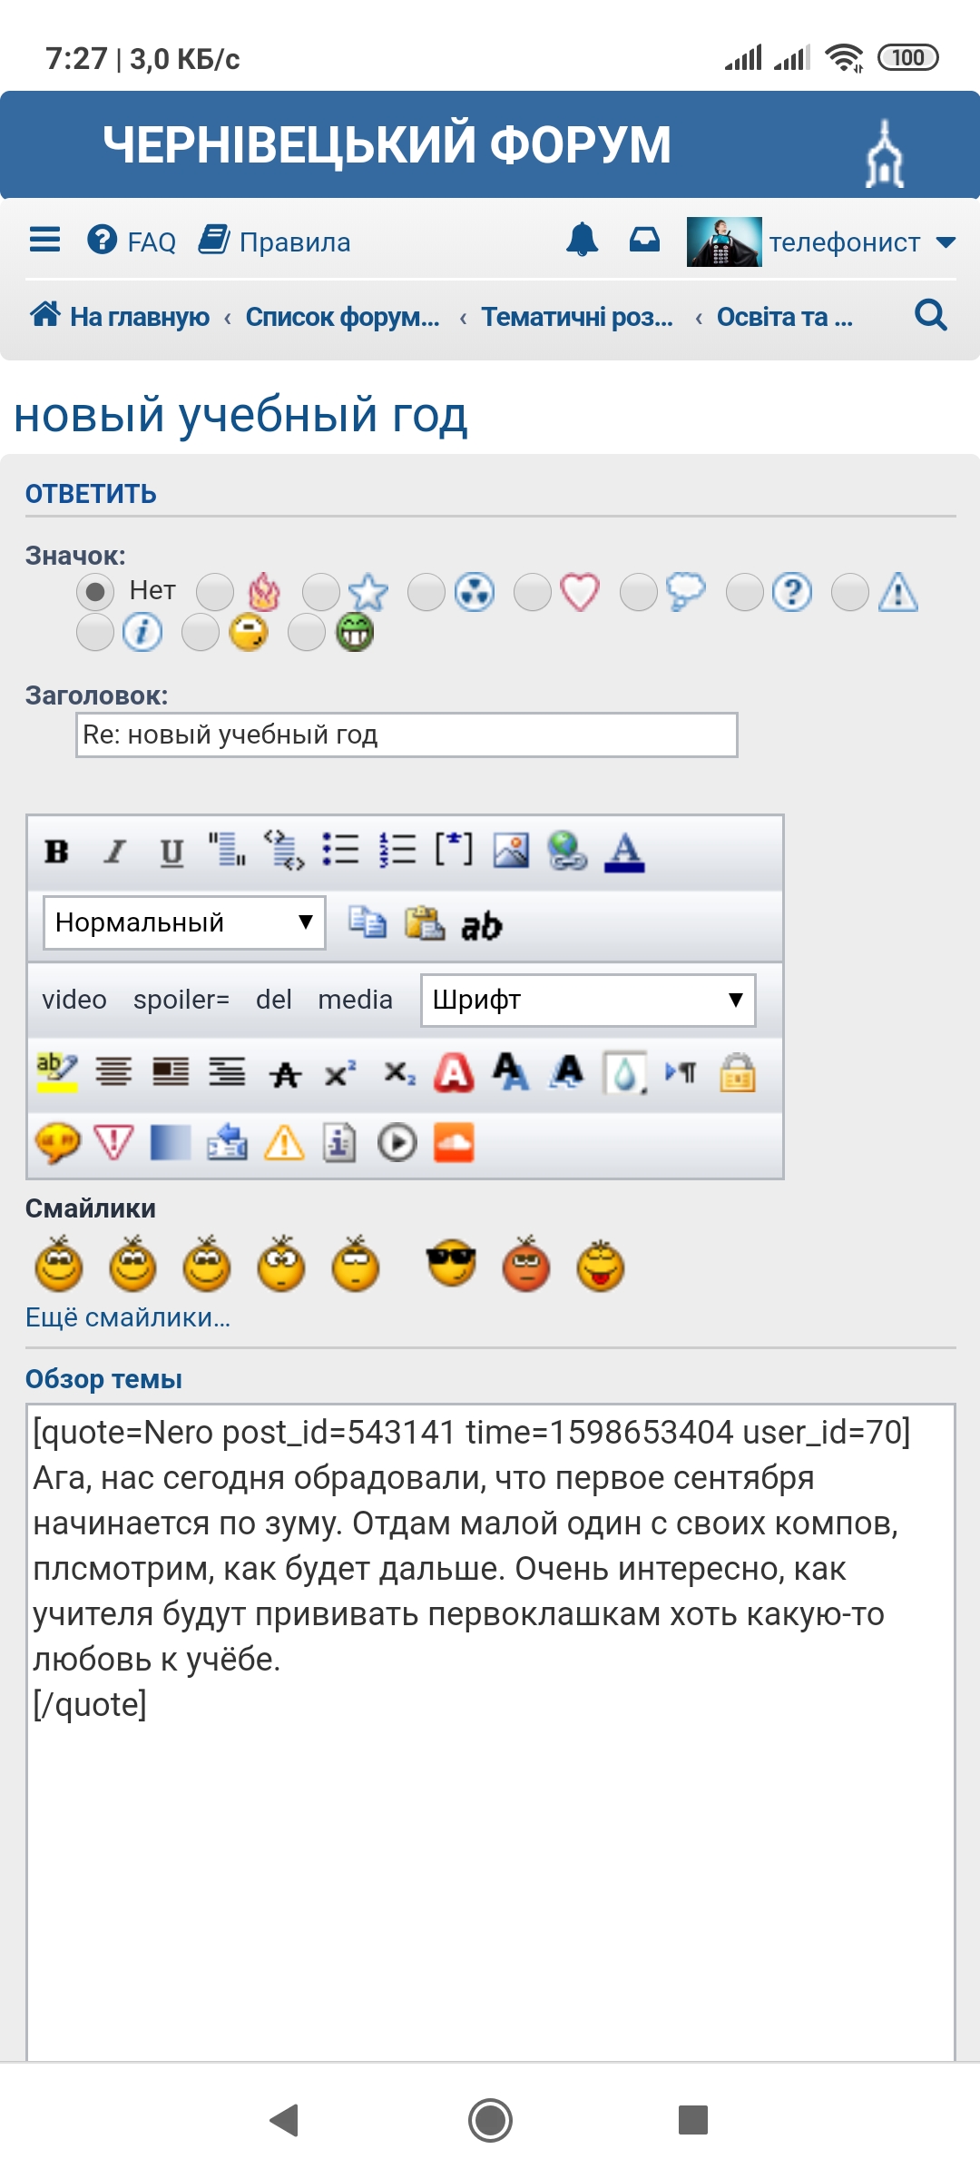Open the hamburger quick links menu

point(44,241)
